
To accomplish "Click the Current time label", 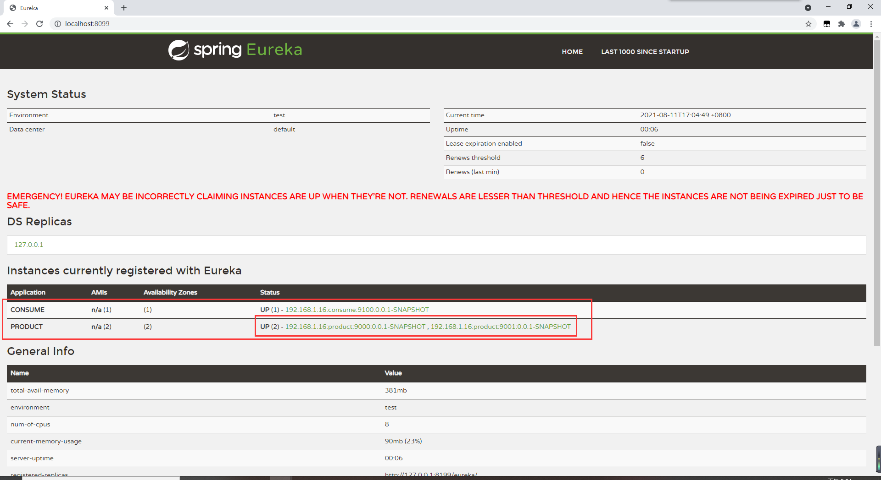I will [465, 115].
